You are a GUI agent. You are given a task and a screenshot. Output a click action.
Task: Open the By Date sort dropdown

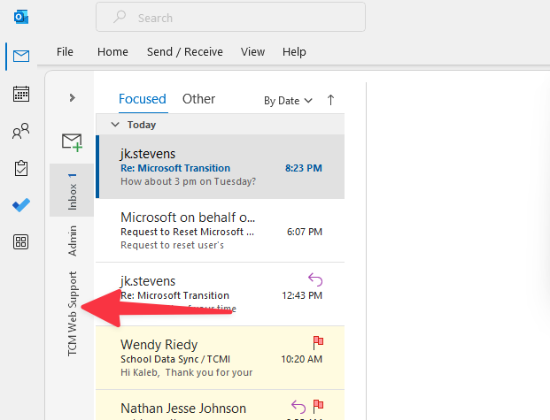tap(288, 101)
